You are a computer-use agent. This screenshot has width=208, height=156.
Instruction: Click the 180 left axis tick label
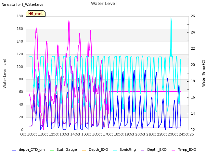[x=20, y=16]
